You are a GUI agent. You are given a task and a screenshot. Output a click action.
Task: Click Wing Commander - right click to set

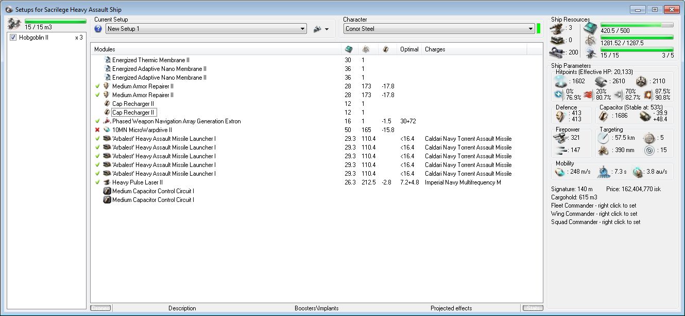[594, 214]
